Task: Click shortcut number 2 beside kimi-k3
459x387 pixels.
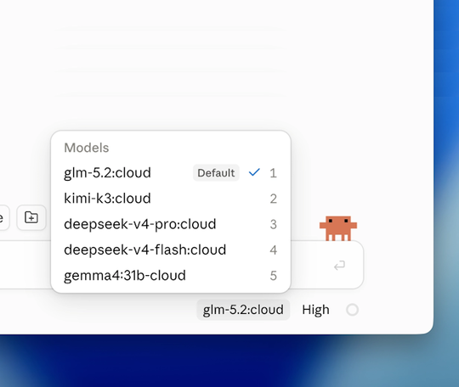Action: point(273,199)
